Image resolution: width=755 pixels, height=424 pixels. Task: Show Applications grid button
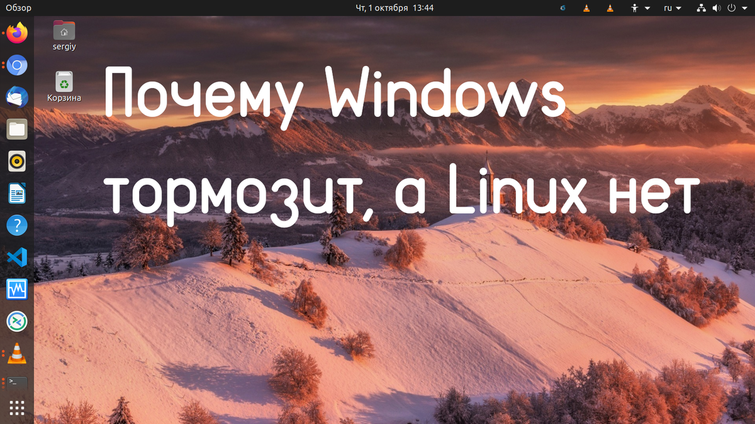coord(17,408)
